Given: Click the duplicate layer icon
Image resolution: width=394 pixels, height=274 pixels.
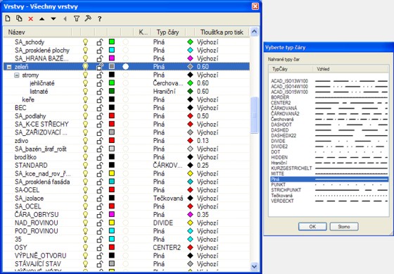Looking at the screenshot, I should pos(19,18).
